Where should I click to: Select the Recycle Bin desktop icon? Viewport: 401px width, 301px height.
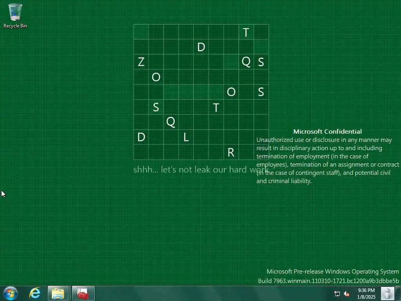(15, 16)
